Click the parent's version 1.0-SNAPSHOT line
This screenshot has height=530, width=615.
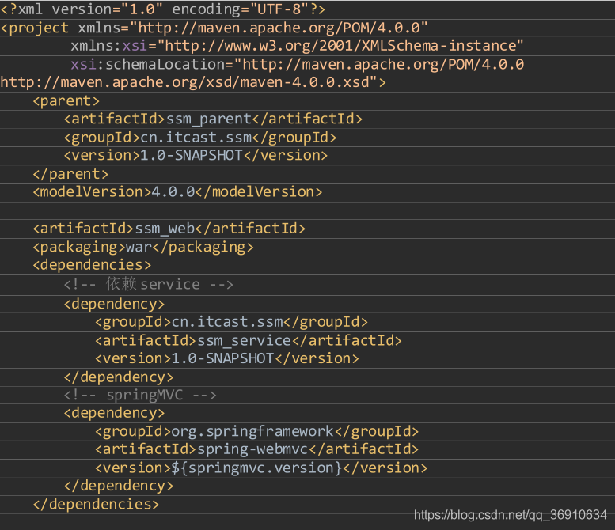(196, 155)
